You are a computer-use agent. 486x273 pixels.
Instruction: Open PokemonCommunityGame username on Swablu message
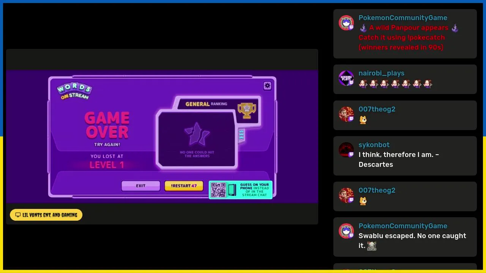[403, 226]
